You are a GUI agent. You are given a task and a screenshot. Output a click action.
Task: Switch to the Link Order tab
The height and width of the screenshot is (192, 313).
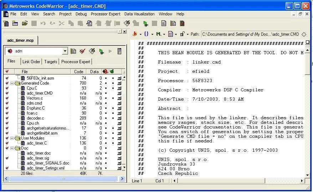[31, 62]
